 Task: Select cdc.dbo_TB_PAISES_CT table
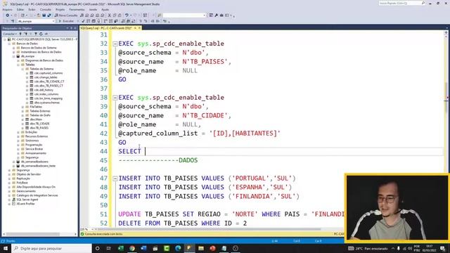(x=49, y=86)
